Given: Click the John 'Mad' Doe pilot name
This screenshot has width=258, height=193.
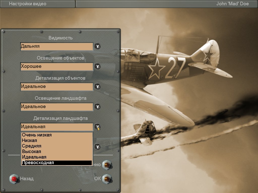Looking at the screenshot, I should click(x=232, y=4).
